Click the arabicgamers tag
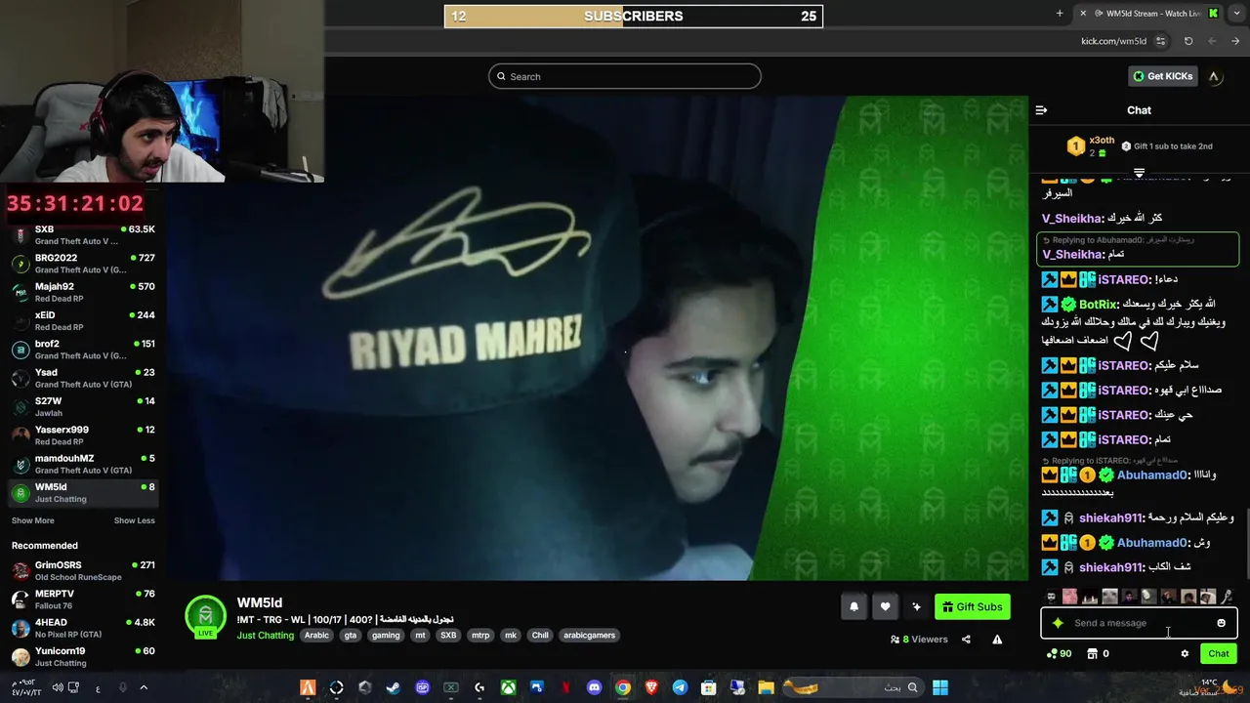The height and width of the screenshot is (703, 1250). (590, 635)
